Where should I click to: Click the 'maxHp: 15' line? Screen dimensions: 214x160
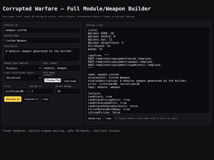tap(95, 49)
